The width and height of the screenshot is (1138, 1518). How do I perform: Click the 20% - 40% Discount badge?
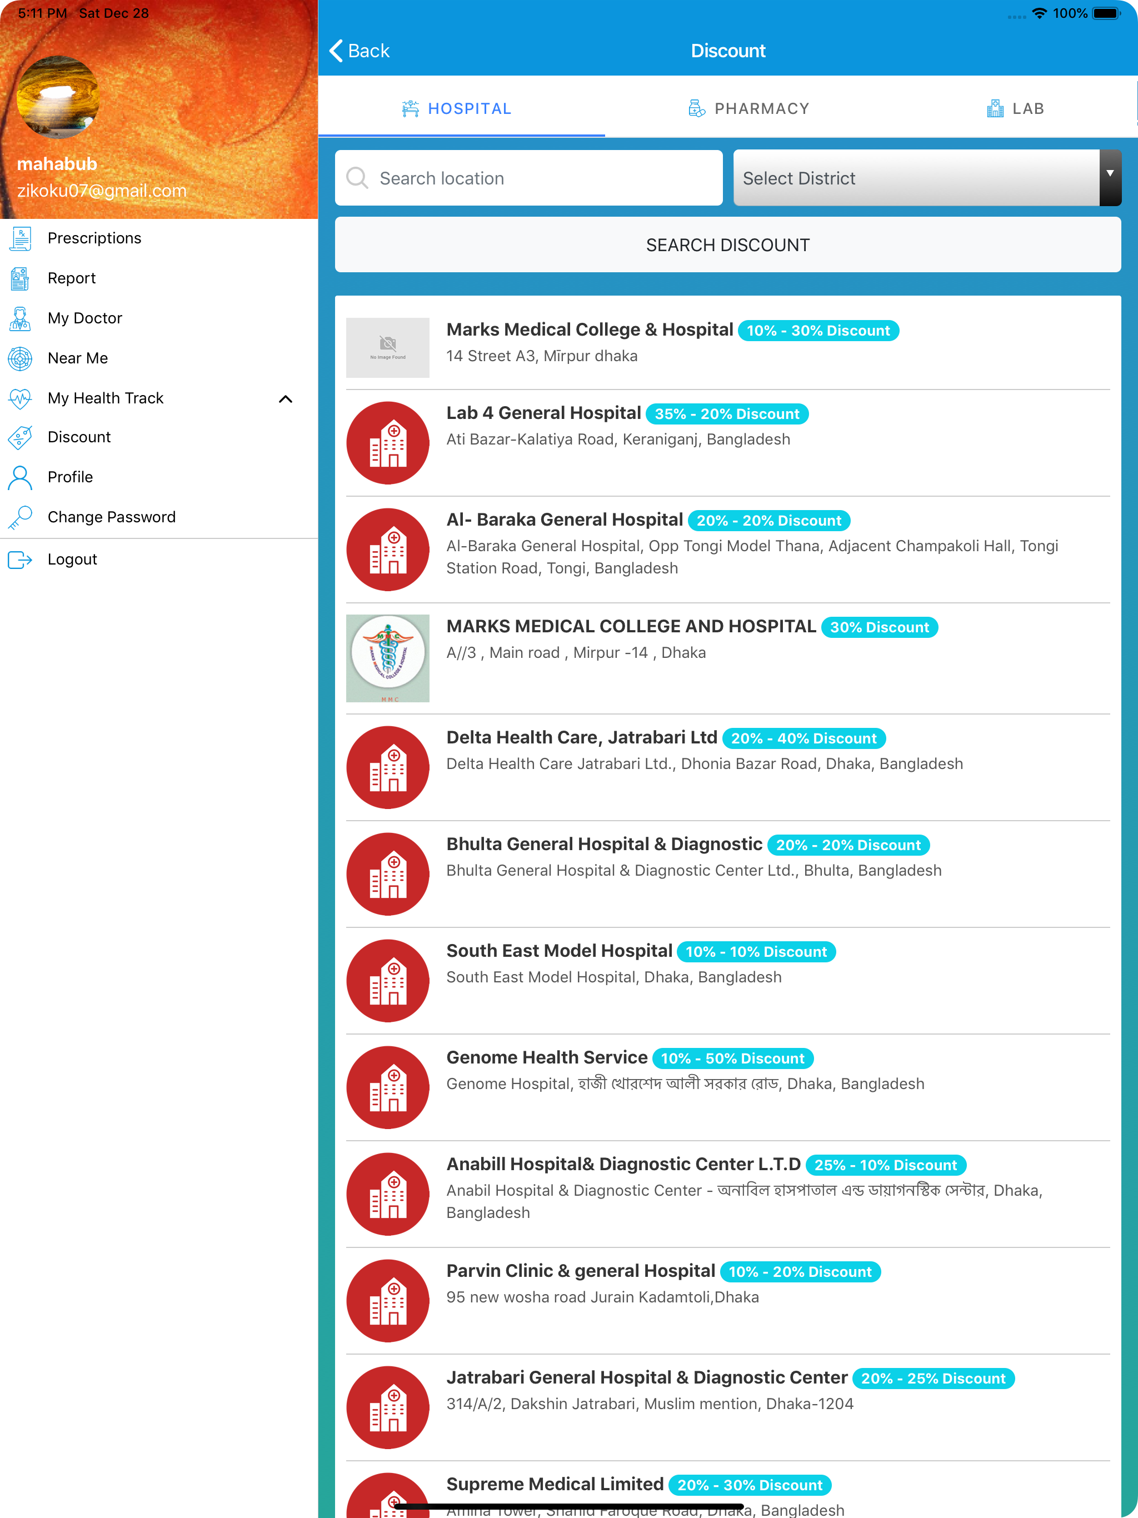click(803, 738)
